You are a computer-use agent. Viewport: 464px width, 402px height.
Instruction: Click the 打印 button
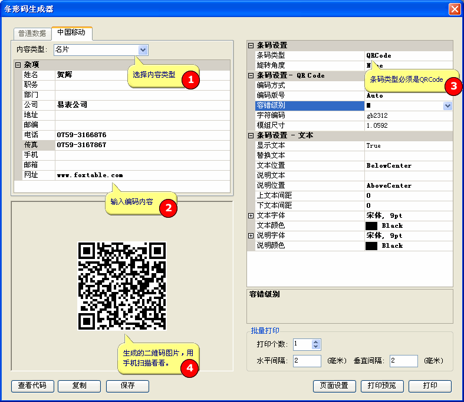pyautogui.click(x=430, y=386)
